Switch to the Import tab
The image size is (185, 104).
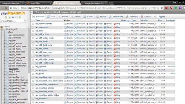tap(101, 17)
